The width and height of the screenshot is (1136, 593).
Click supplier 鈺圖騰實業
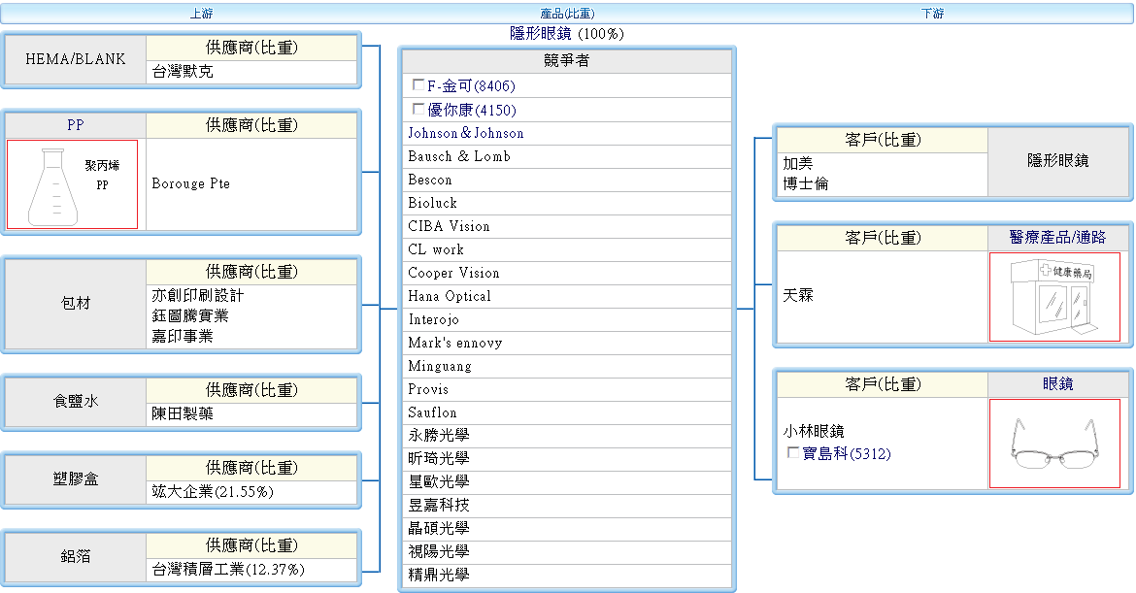click(x=189, y=315)
